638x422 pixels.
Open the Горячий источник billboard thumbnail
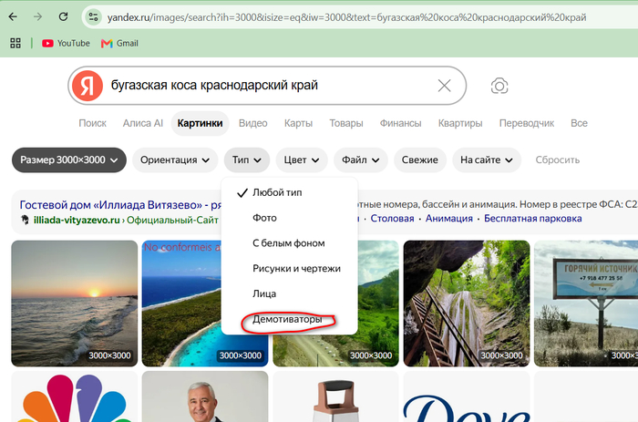pos(586,304)
